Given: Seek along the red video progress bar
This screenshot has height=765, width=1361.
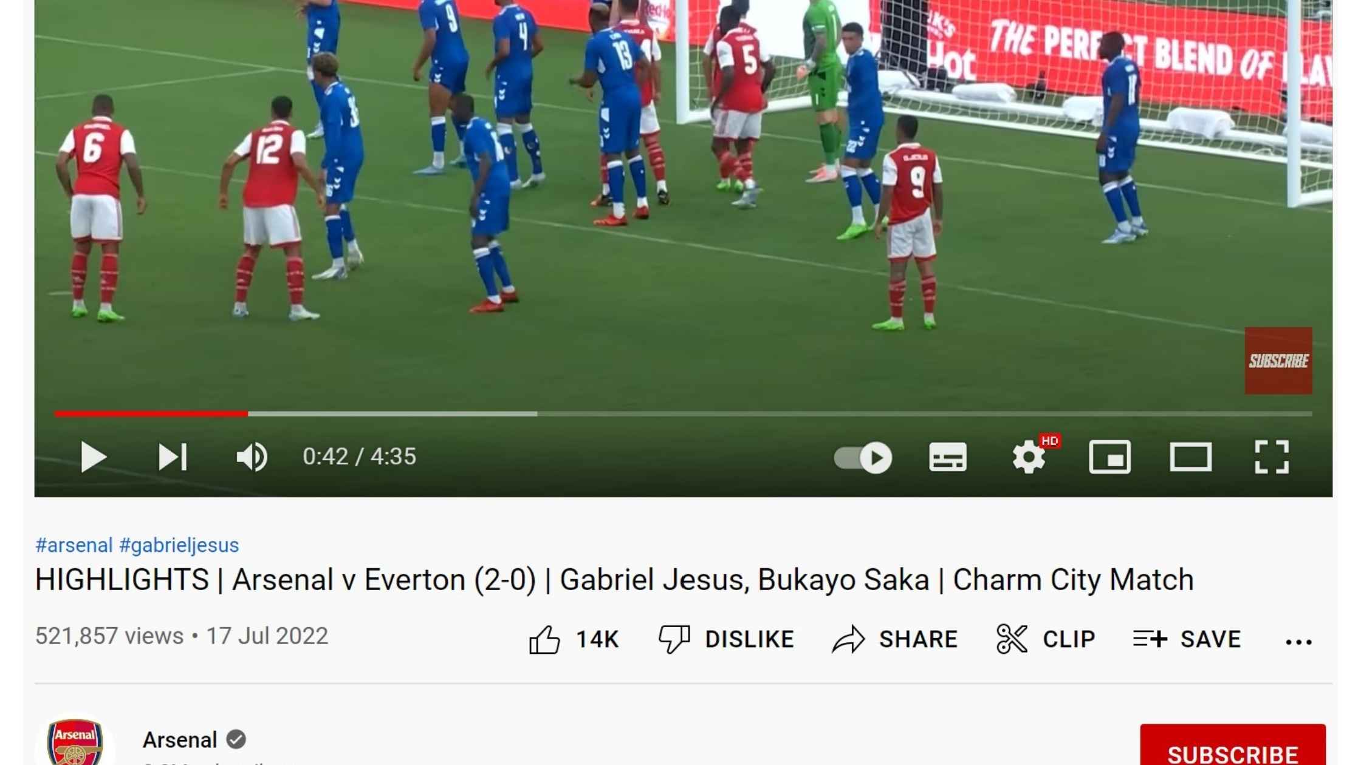Looking at the screenshot, I should (683, 414).
